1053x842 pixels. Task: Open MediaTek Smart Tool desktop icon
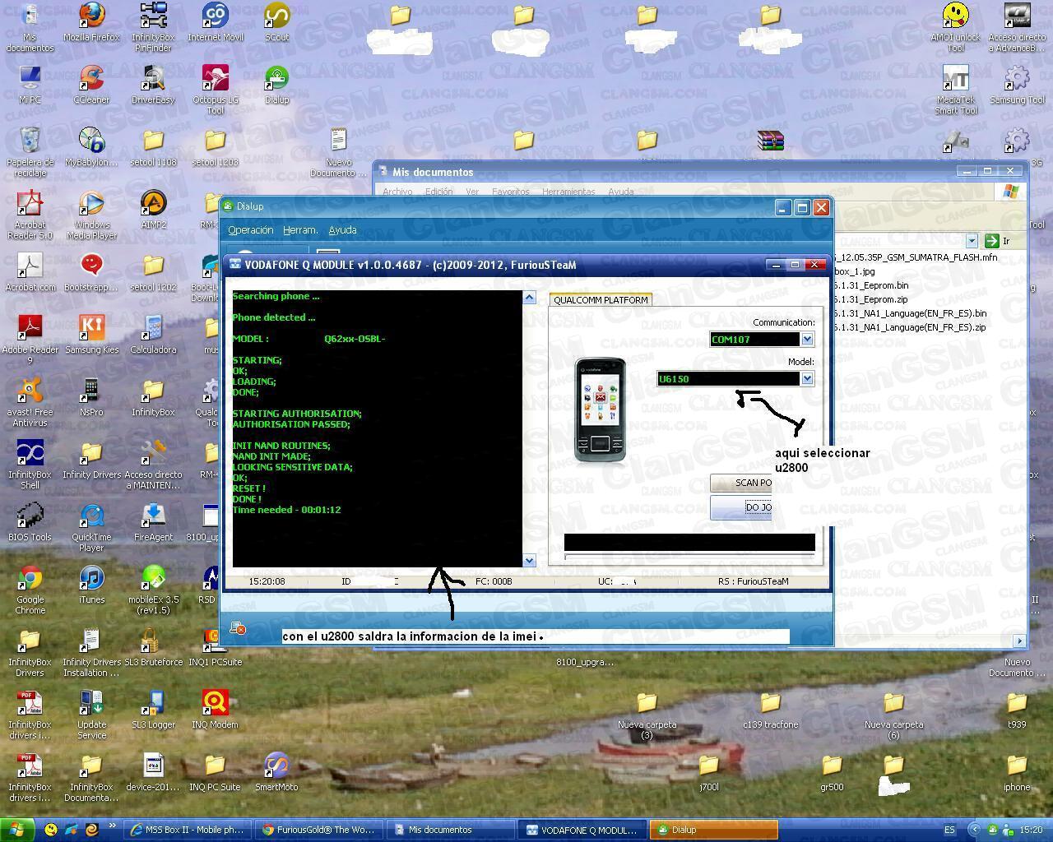955,90
